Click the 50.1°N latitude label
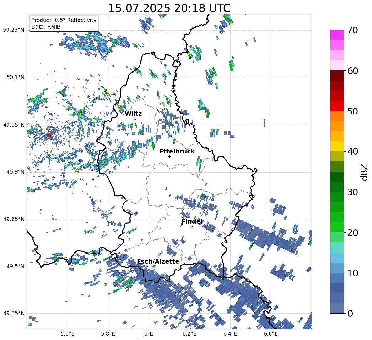Screen dimensions: 372x340 [x=15, y=77]
